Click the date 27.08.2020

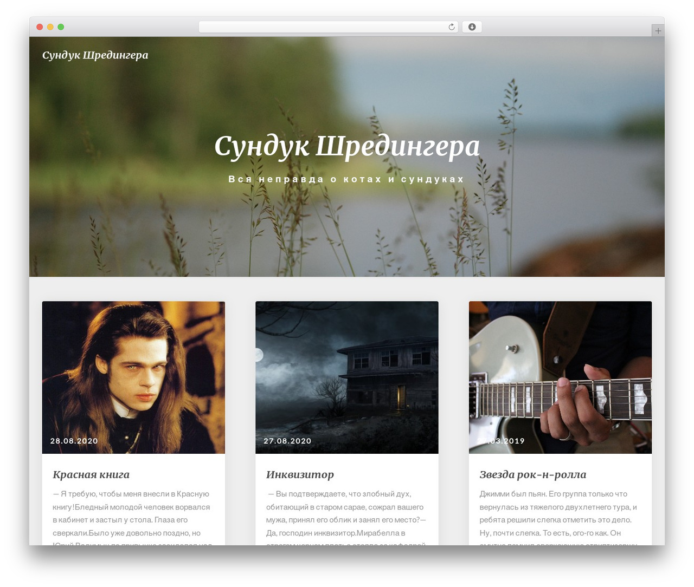(287, 441)
